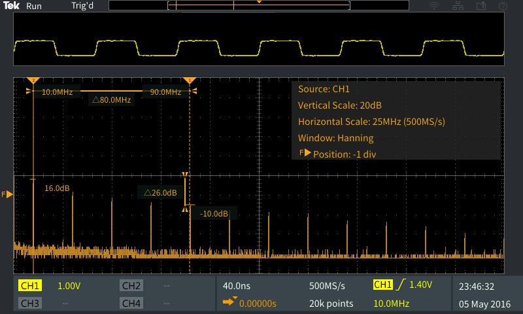Click the zoom window bracket in overview bar
Image resolution: width=523 pixels, height=314 pixels.
259,5
